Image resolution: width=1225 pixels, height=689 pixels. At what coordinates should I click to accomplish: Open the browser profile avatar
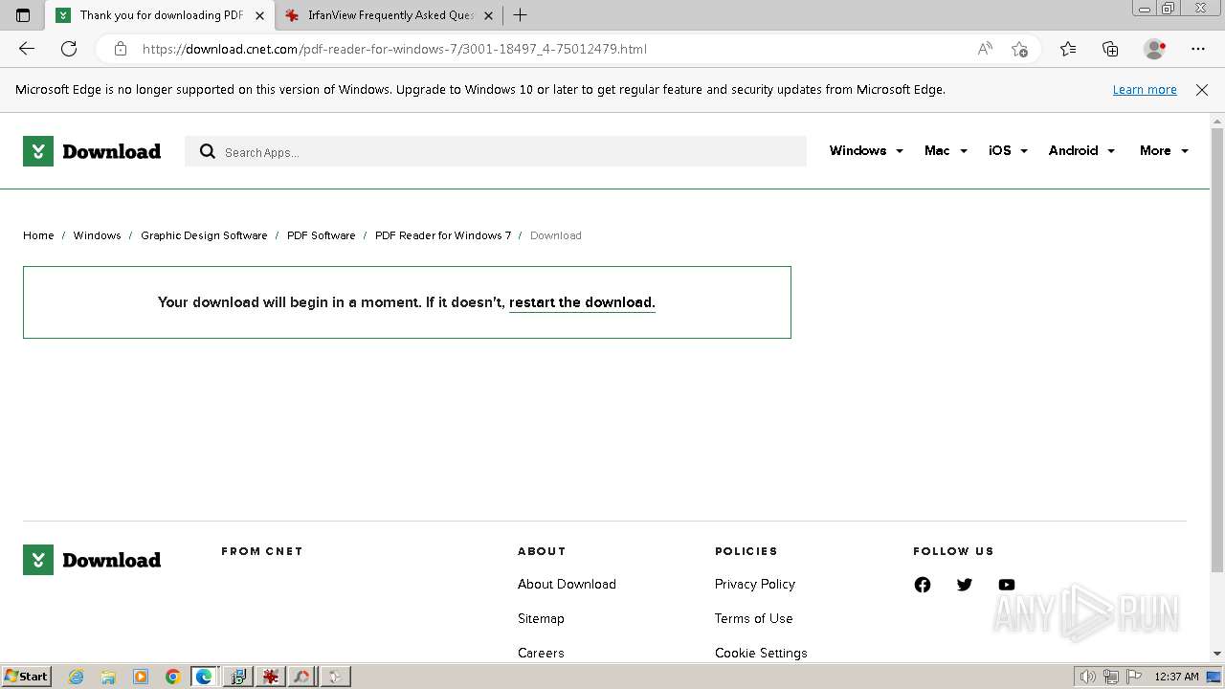[1155, 49]
